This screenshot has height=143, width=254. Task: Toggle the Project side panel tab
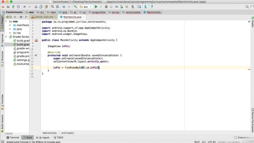click(2, 23)
